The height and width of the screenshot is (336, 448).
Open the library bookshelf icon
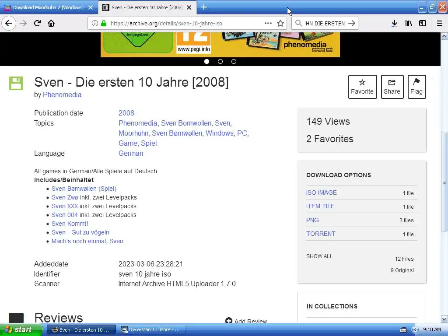(x=409, y=23)
